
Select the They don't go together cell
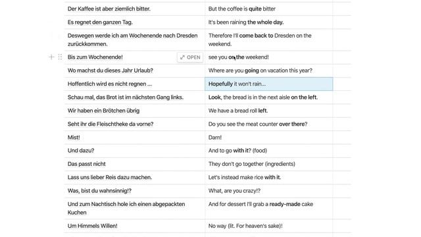tap(269, 164)
